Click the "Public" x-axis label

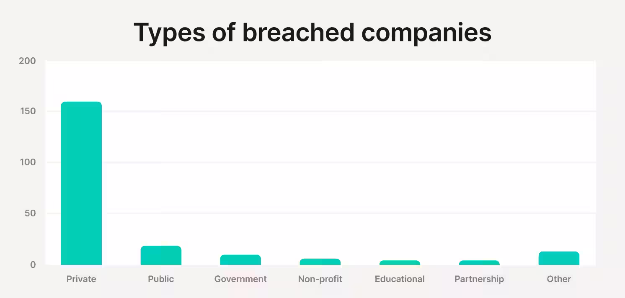click(161, 279)
